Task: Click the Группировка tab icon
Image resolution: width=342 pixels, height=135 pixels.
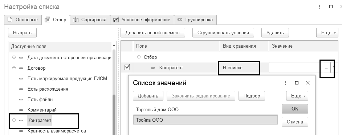Action: (180, 20)
